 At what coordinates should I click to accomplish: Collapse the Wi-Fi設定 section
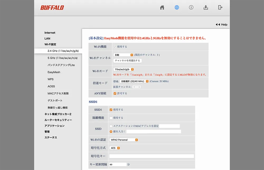click(x=50, y=44)
